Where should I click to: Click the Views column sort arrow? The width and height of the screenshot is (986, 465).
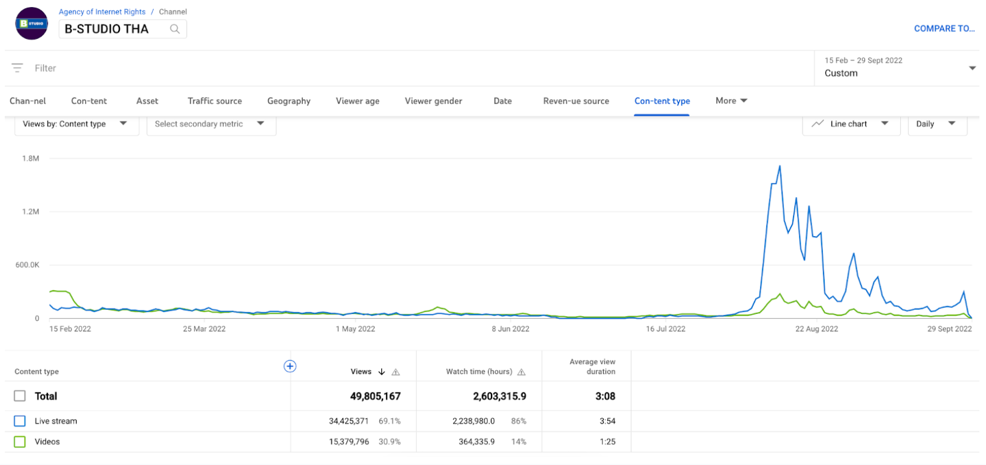[382, 372]
